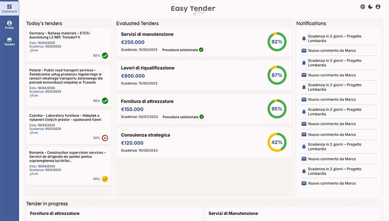Click the Easy Tender logo

[x=193, y=9]
